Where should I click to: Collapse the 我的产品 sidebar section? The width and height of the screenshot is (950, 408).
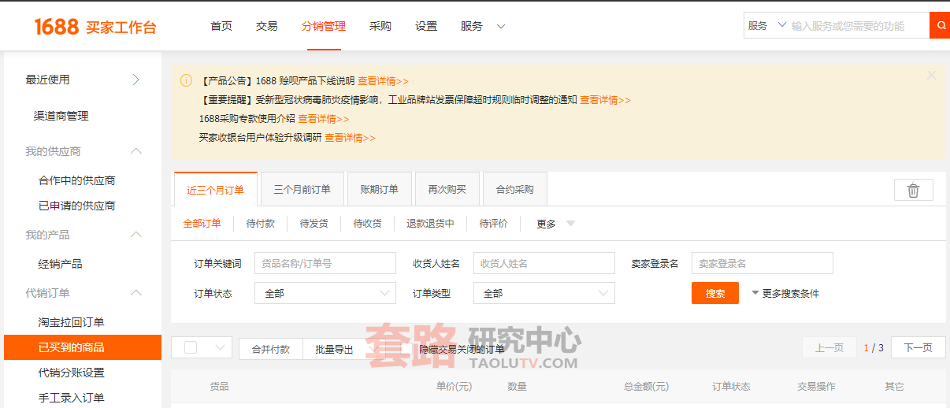point(136,235)
